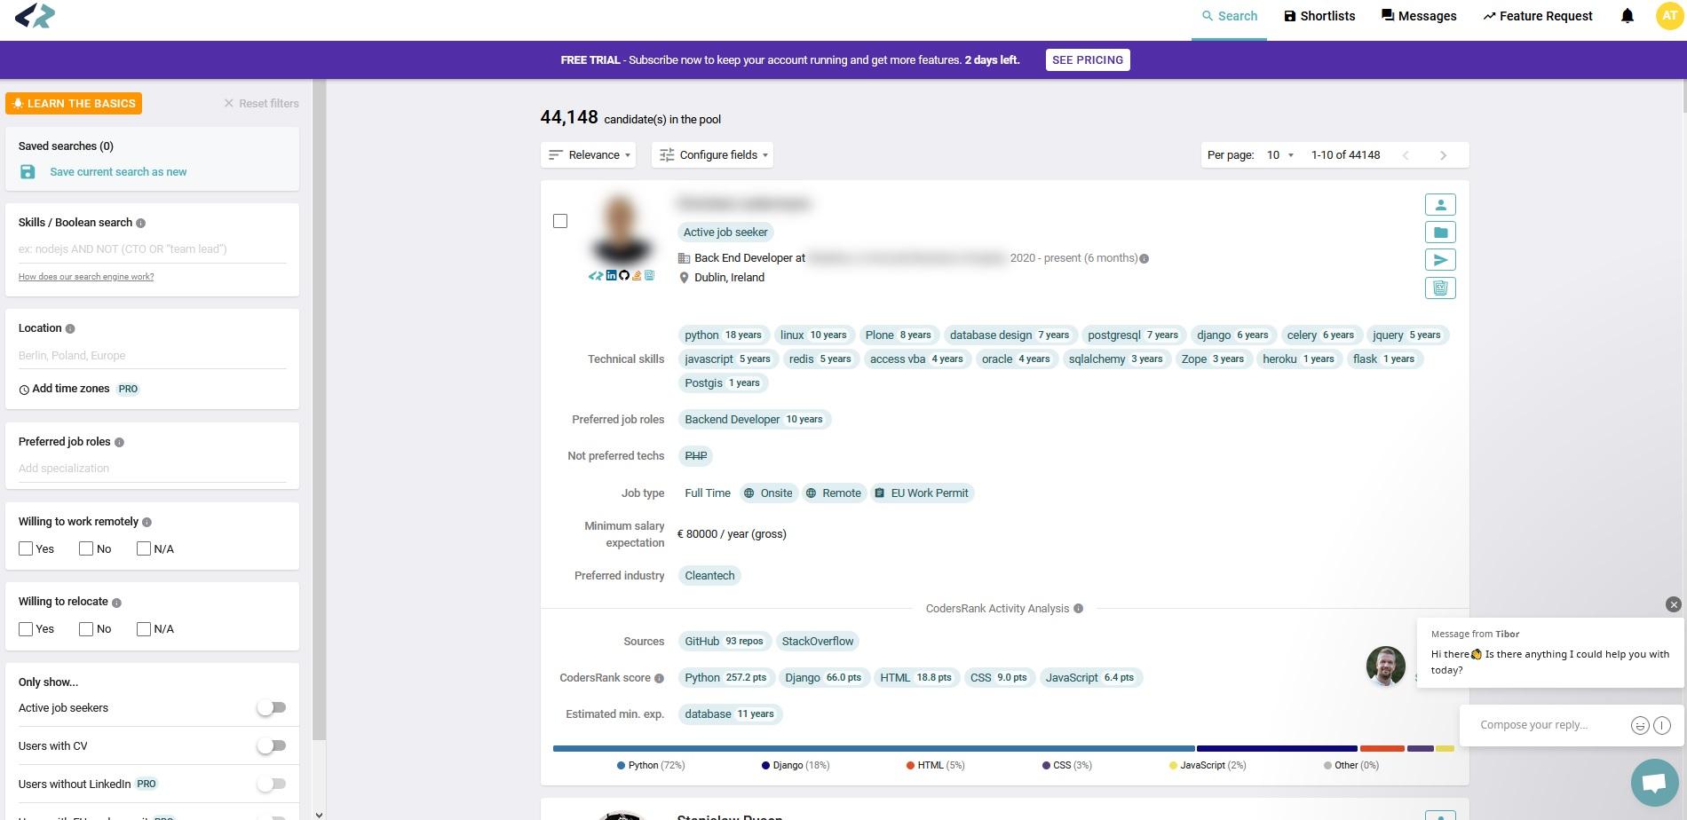Viewport: 1687px width, 820px height.
Task: Focus the Location input field
Action: [x=153, y=356]
